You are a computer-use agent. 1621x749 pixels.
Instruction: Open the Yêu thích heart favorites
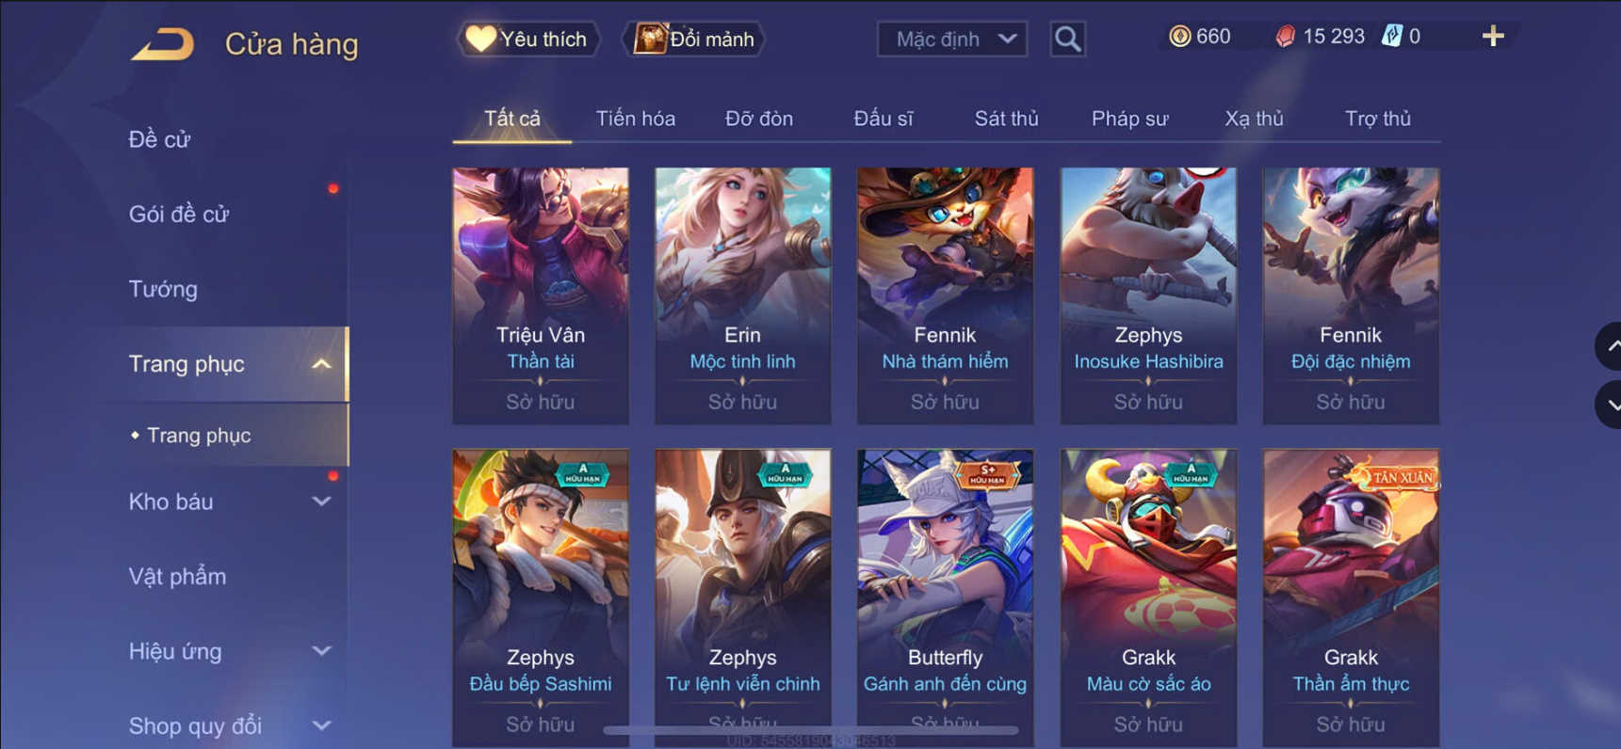[x=527, y=39]
